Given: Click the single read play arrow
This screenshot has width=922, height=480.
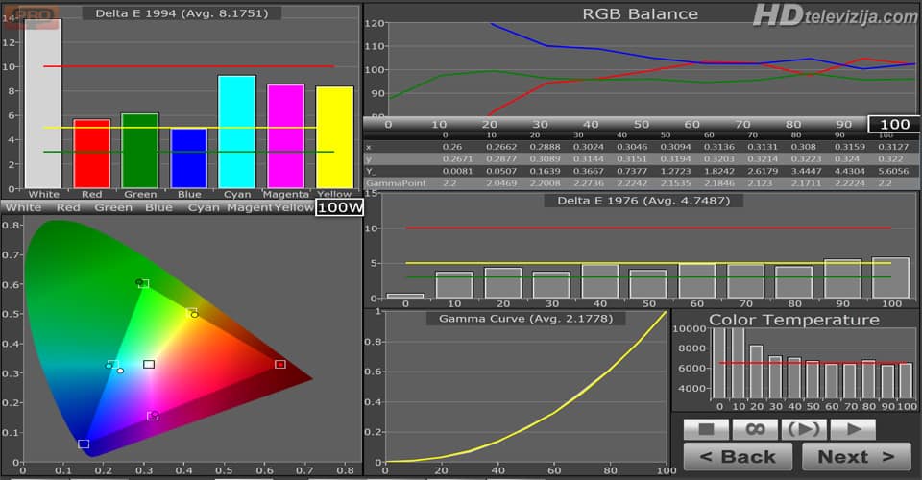Looking at the screenshot, I should [x=852, y=429].
